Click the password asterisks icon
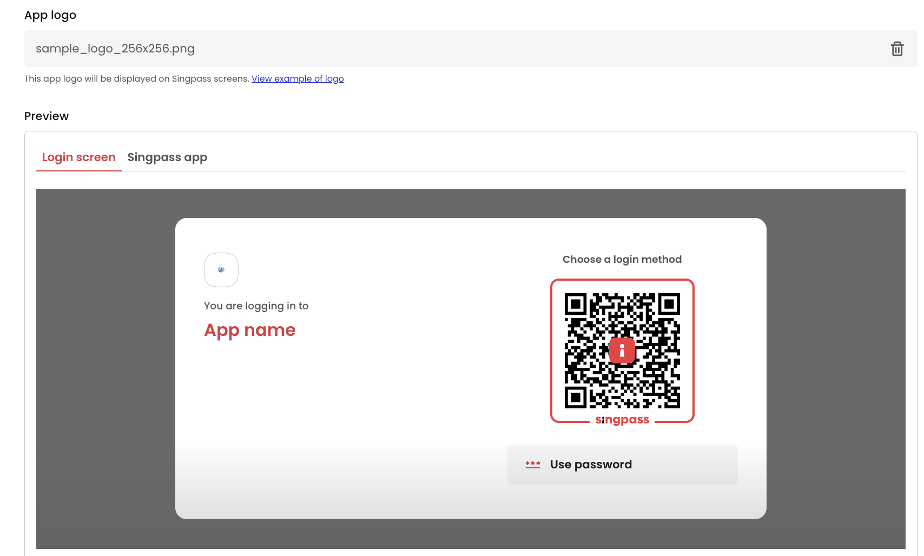The image size is (924, 556). [x=533, y=465]
